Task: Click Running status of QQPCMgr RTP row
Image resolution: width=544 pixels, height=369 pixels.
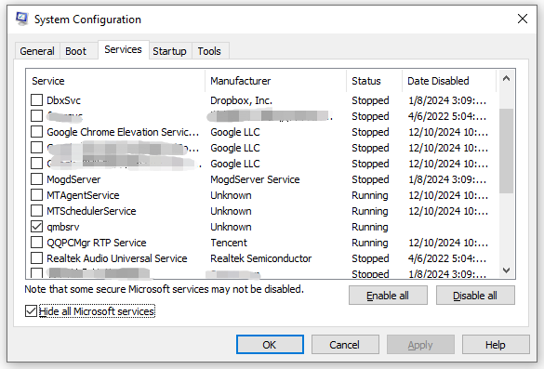Action: point(370,243)
